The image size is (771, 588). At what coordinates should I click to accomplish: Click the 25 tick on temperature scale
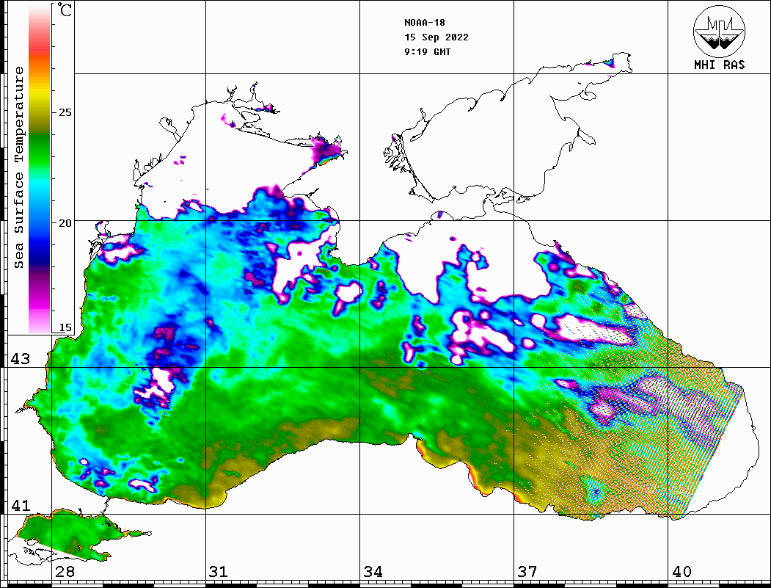point(65,112)
